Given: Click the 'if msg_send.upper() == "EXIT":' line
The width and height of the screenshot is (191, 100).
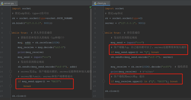Looking at the screenshot, I should pos(39,81).
